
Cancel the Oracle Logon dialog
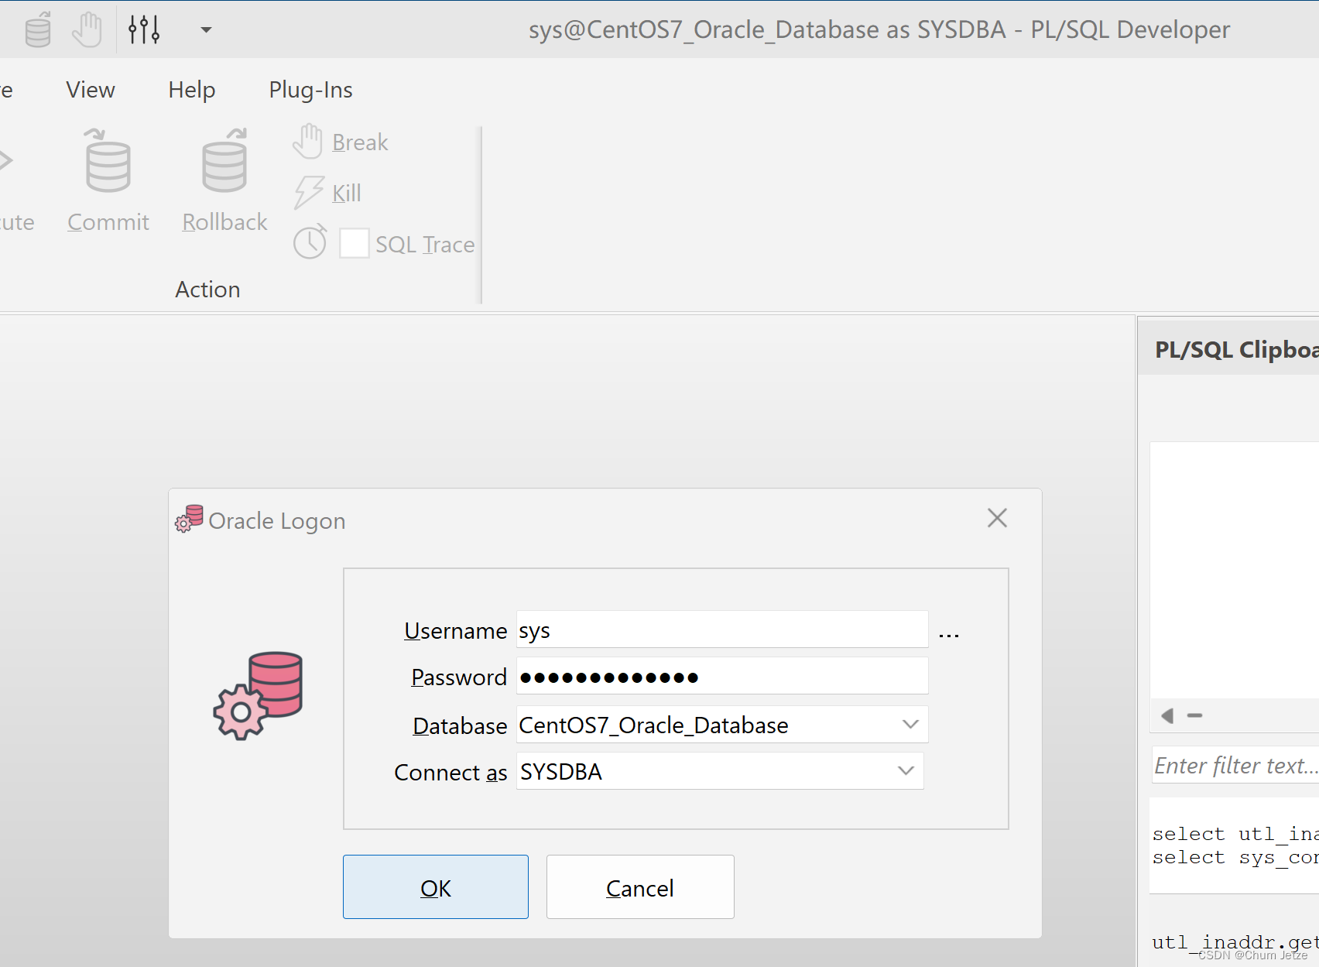[640, 887]
